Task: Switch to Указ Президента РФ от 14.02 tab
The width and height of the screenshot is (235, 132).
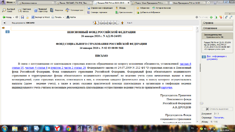Action: tap(187, 3)
